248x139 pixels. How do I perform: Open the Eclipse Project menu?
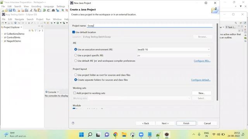click(x=40, y=19)
